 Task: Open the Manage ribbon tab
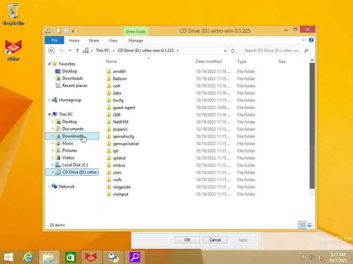(136, 41)
